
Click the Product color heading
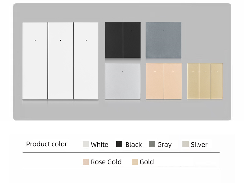[47, 144]
